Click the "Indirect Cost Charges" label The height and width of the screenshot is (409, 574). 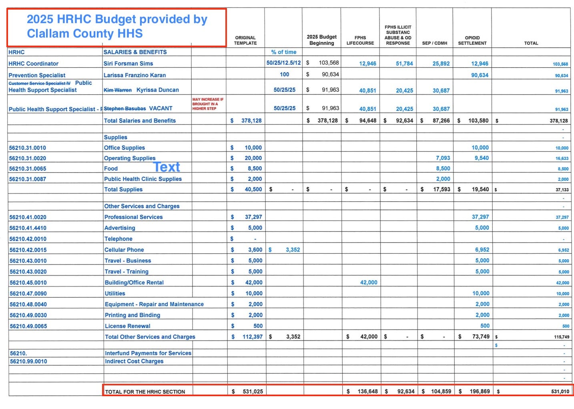(x=134, y=361)
